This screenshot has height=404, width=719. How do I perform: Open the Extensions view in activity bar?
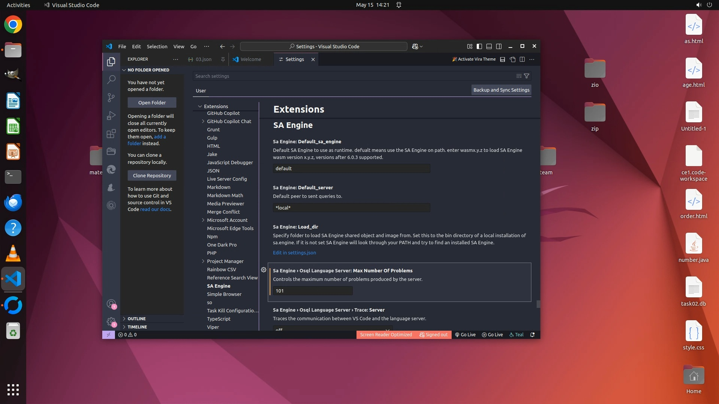(x=111, y=134)
